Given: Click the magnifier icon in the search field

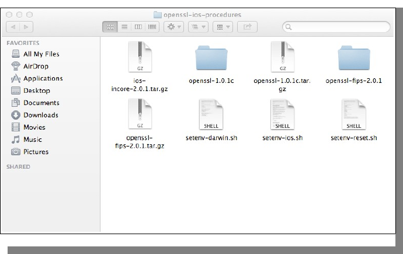Looking at the screenshot, I should (289, 27).
